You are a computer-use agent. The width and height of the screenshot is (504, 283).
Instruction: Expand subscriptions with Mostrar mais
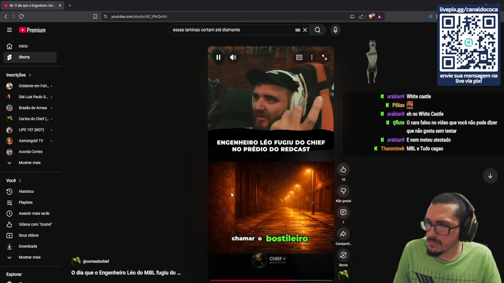pyautogui.click(x=30, y=163)
